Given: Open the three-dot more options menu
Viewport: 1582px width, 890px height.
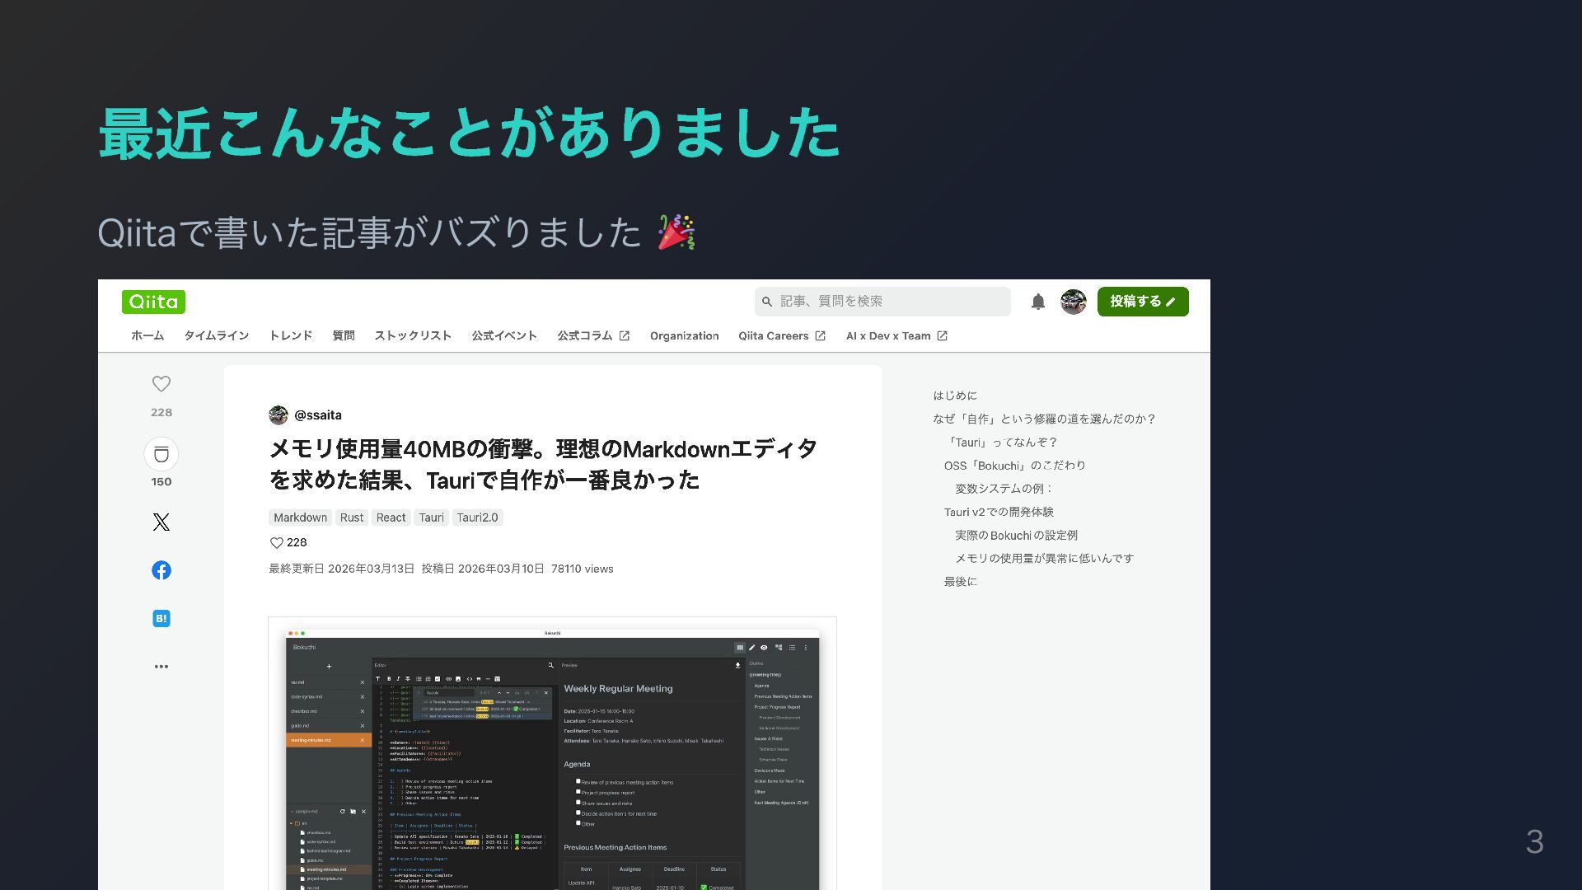Looking at the screenshot, I should point(161,667).
